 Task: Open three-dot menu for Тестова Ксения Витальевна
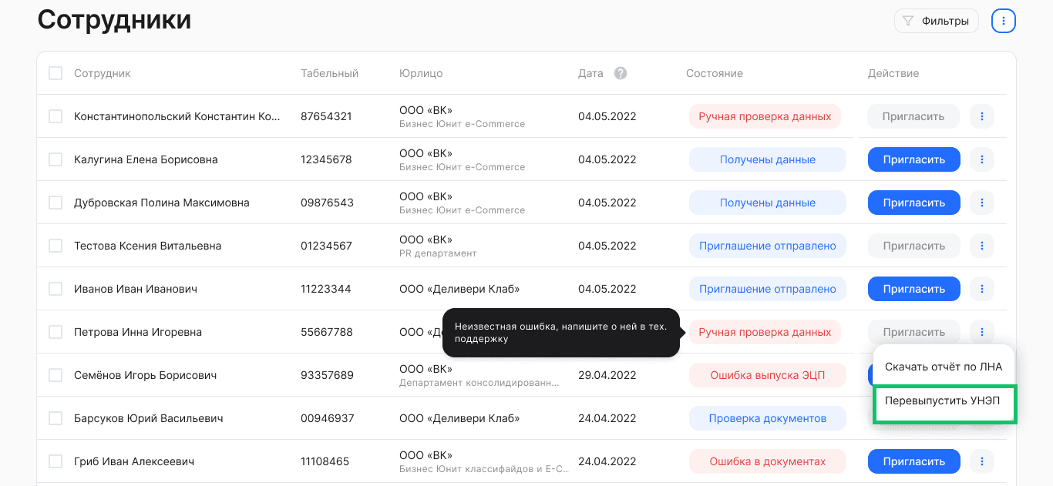click(982, 246)
